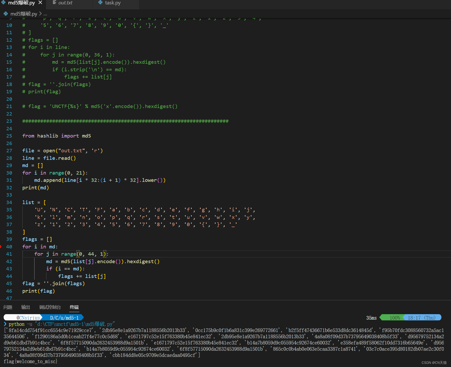Click the row of hash-mark separator comment
The image size is (451, 367).
tap(125, 121)
